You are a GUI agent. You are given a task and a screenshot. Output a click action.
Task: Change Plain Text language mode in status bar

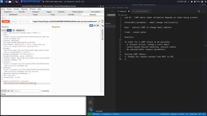pos(193,114)
